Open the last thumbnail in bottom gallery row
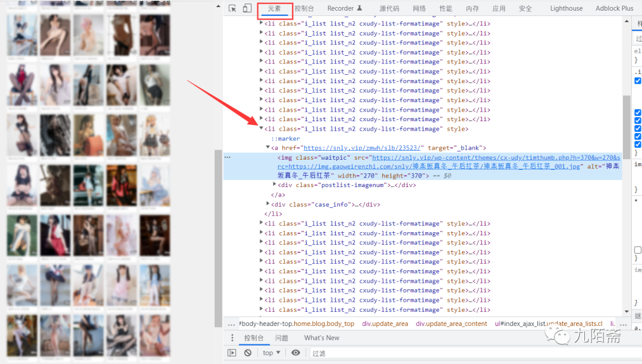 [x=155, y=335]
